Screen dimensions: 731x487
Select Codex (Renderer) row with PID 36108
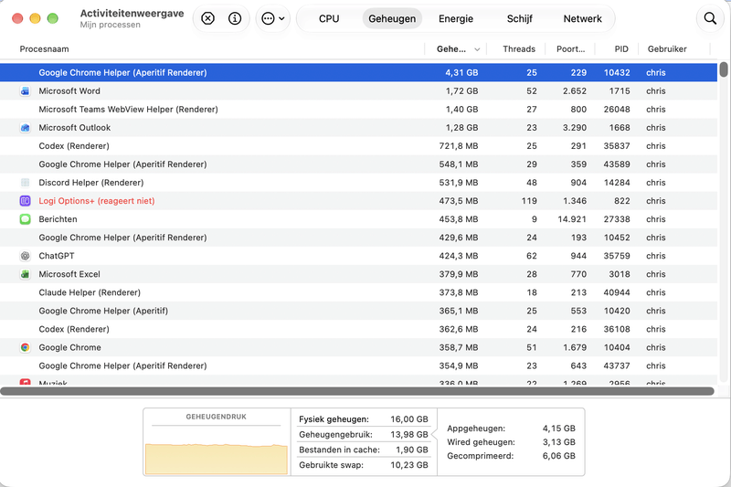click(x=358, y=329)
